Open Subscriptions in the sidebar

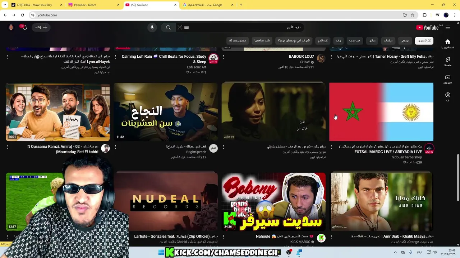(x=447, y=79)
